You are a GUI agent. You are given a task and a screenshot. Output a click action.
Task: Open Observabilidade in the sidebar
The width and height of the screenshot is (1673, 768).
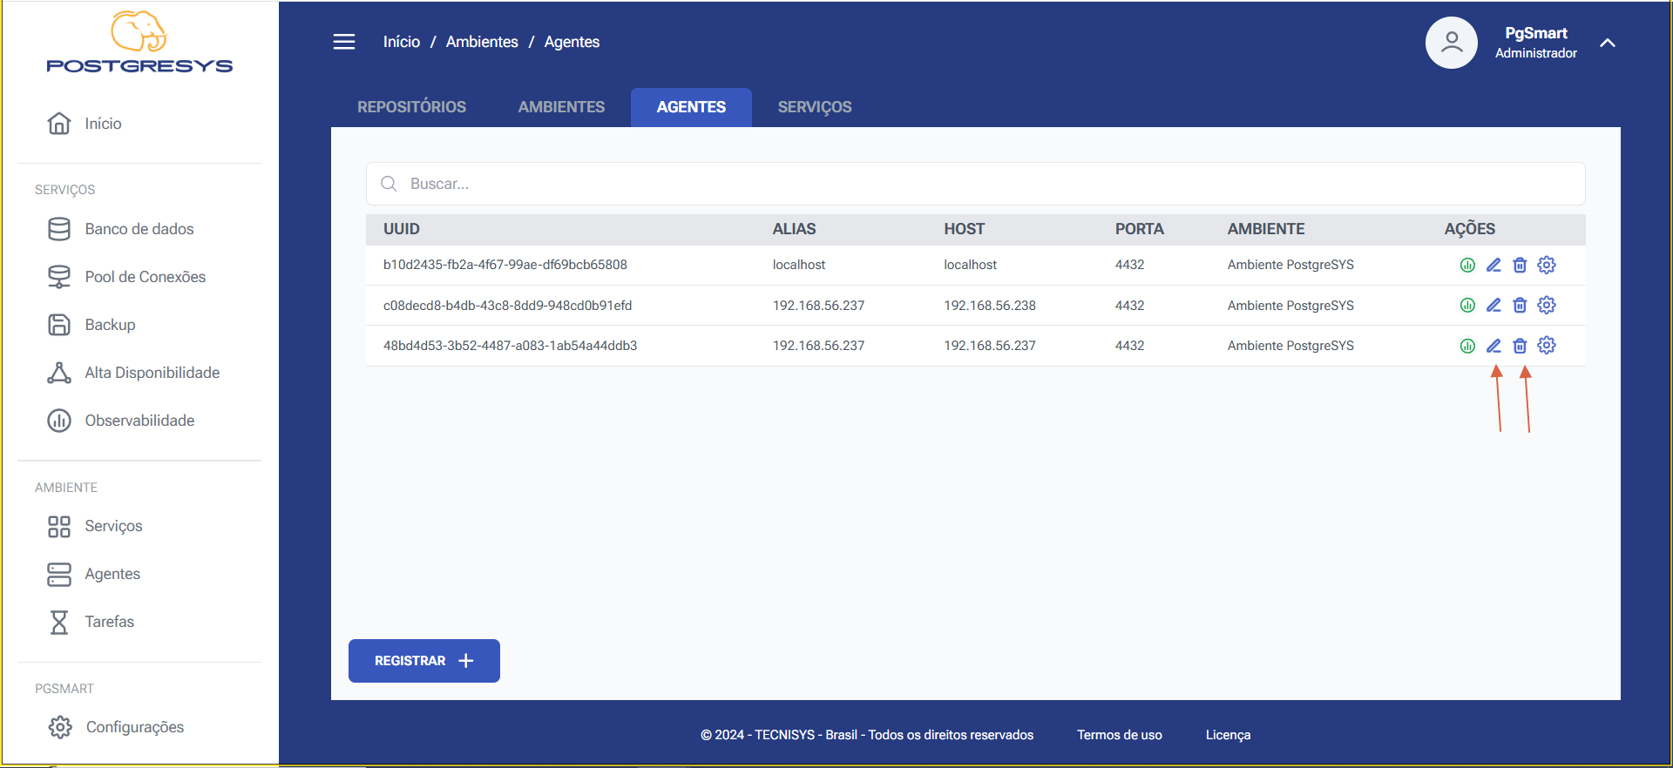[x=121, y=421]
